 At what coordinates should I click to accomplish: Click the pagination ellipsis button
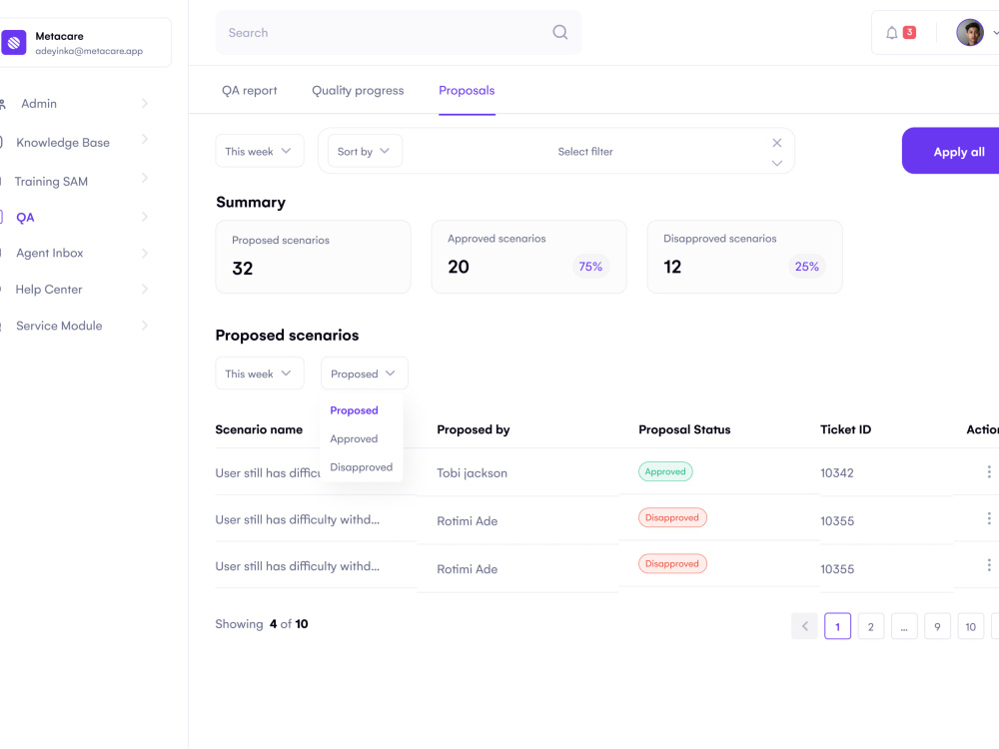(904, 626)
